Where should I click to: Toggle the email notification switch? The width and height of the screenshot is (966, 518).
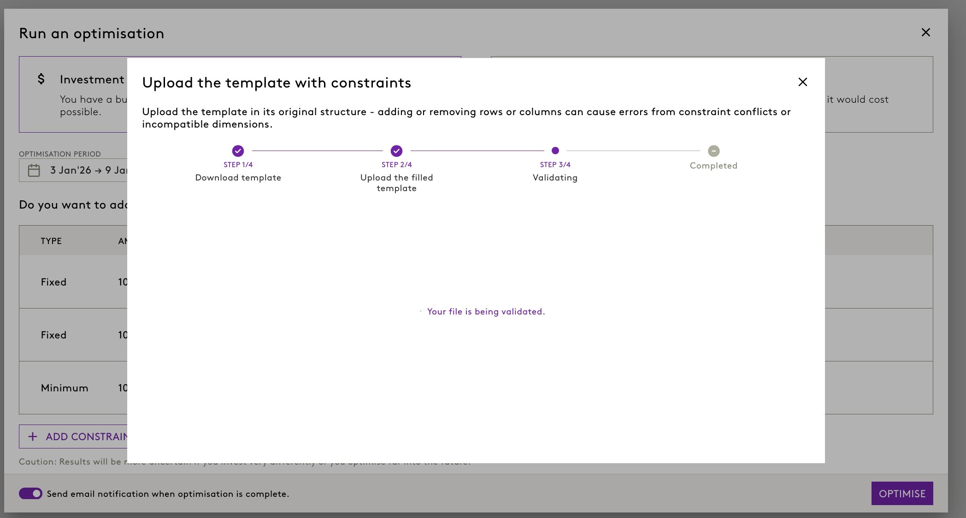pos(30,494)
